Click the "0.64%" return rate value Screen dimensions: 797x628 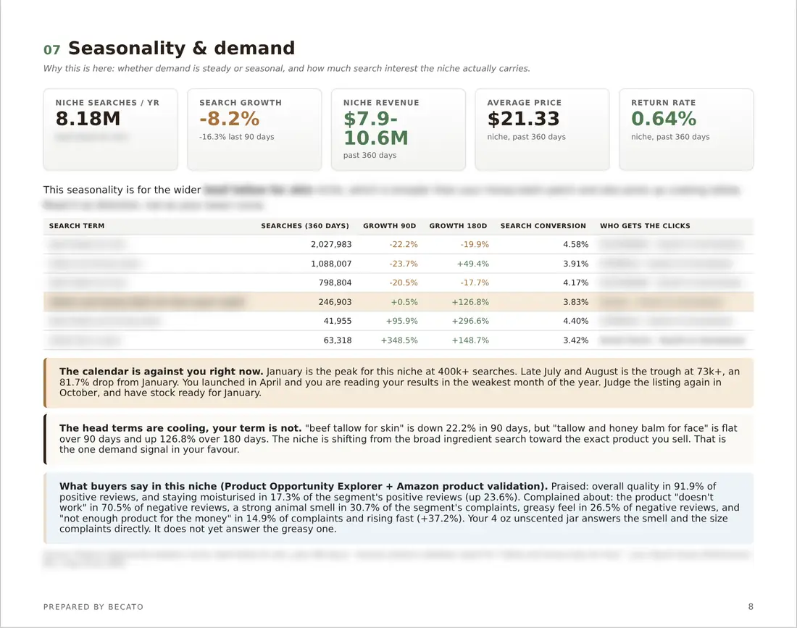point(663,118)
